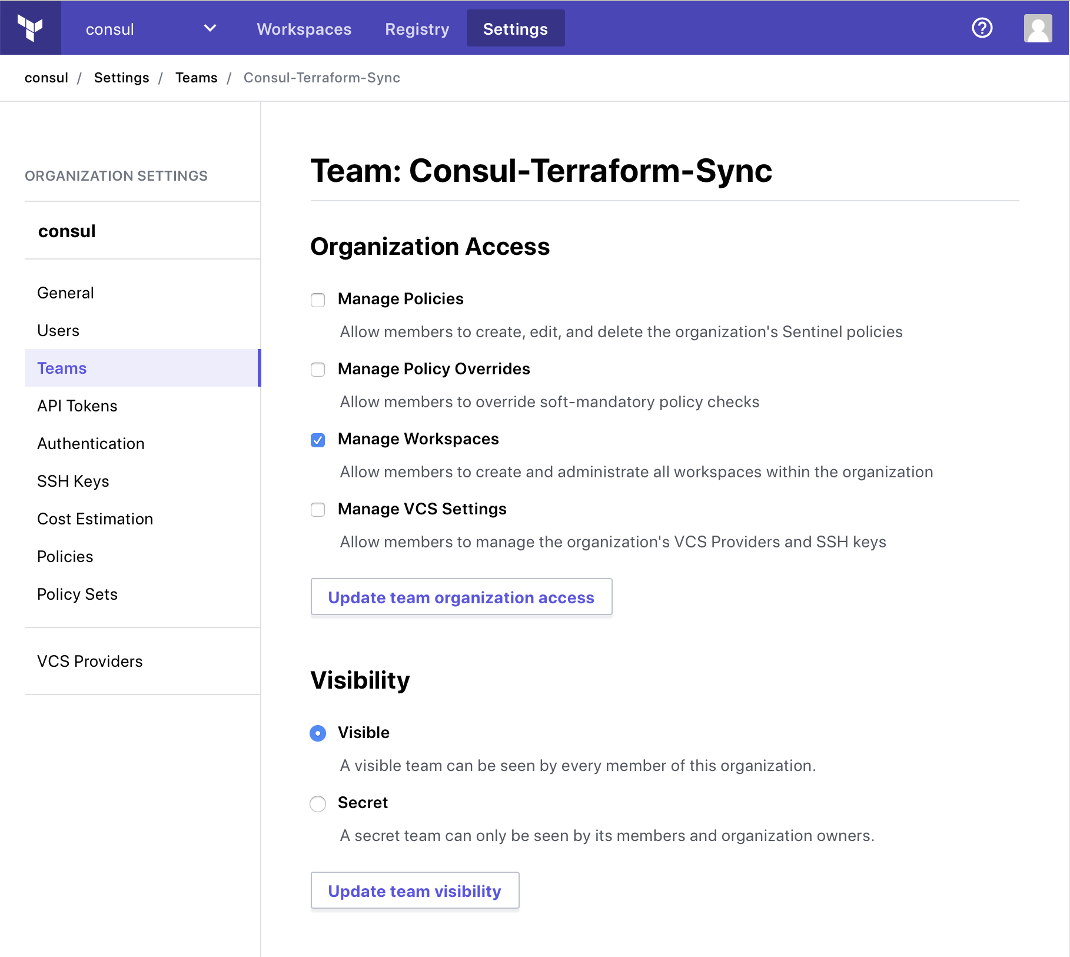Click the Visibility section heading

pyautogui.click(x=360, y=680)
